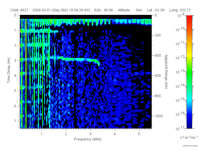Click the '1.' tick on frequency axis
The width and height of the screenshot is (202, 151).
42,134
